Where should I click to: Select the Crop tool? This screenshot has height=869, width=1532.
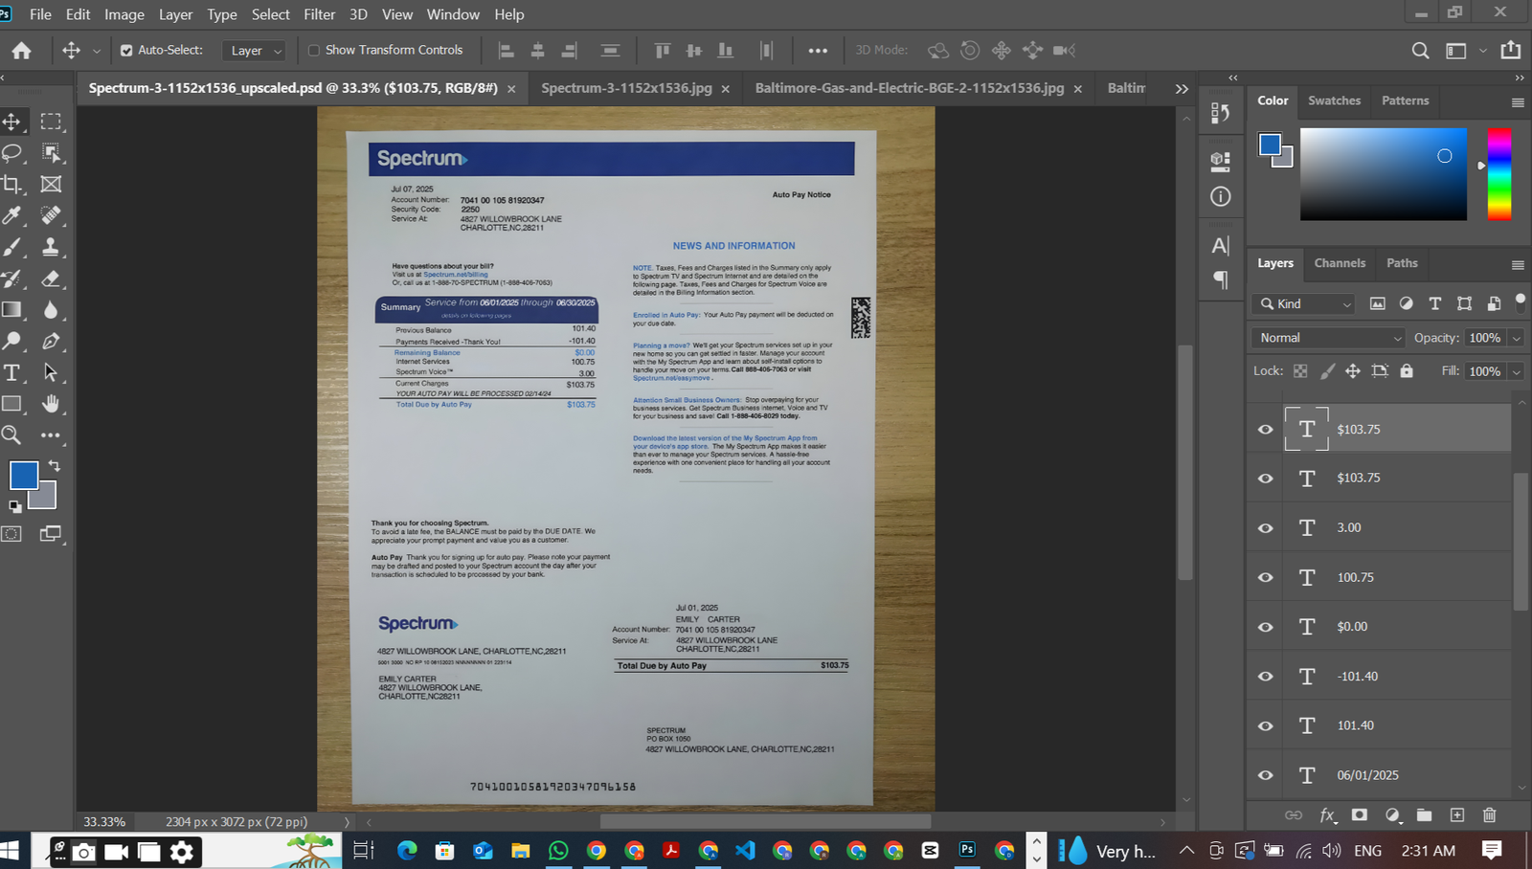coord(12,184)
